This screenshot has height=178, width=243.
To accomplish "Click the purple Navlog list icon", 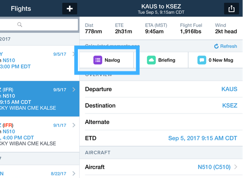I will point(98,60).
